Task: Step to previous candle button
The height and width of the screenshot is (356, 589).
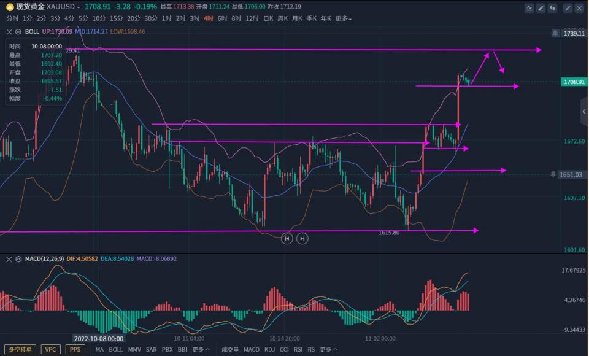Action: (x=287, y=238)
